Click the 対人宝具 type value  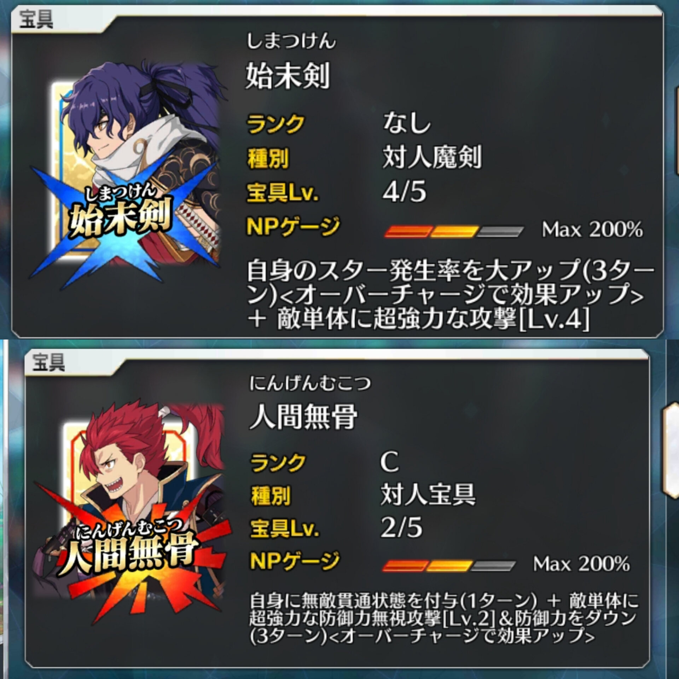[428, 494]
